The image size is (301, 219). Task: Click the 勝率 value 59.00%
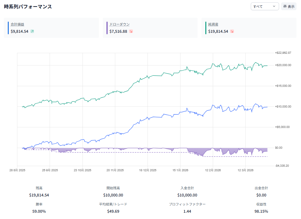[x=39, y=211]
